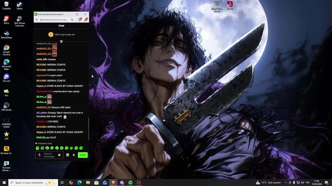Click the translate page icon
The image size is (332, 186).
click(x=72, y=20)
